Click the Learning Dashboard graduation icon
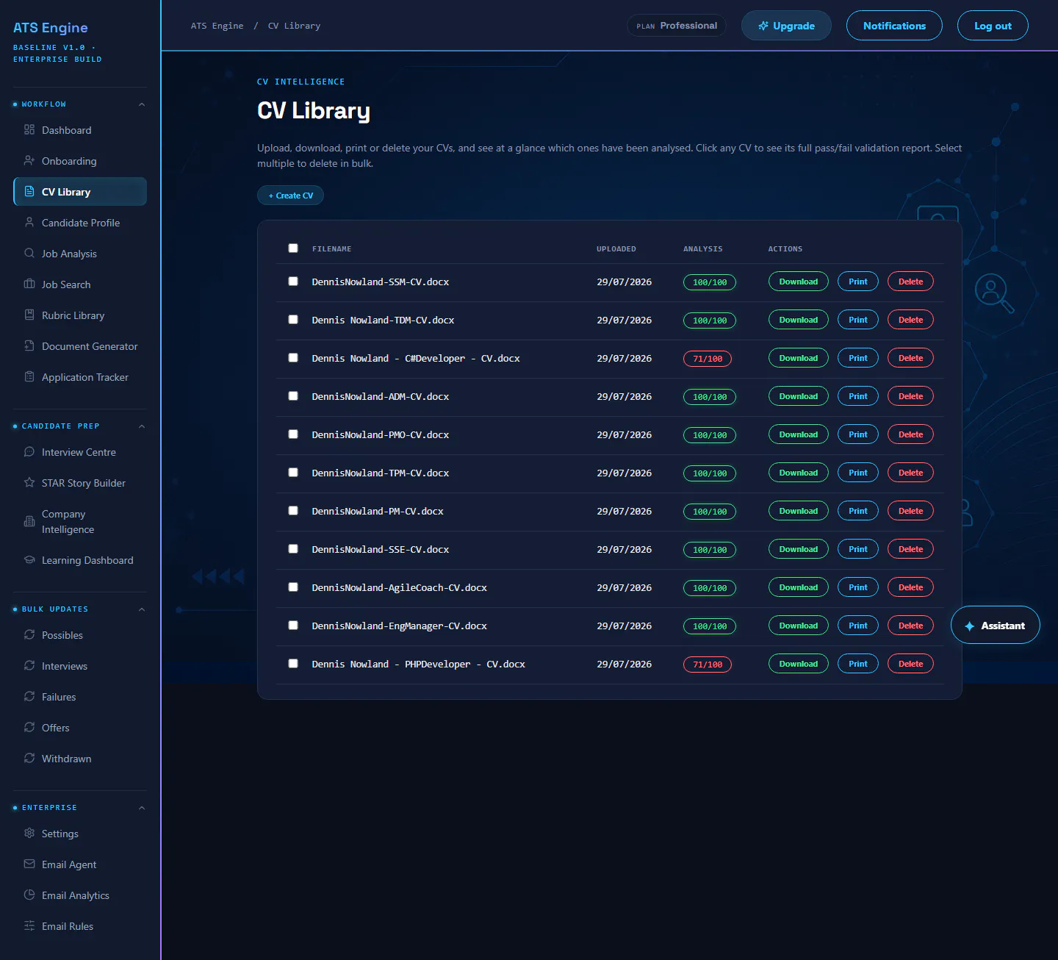The image size is (1058, 960). pyautogui.click(x=29, y=560)
